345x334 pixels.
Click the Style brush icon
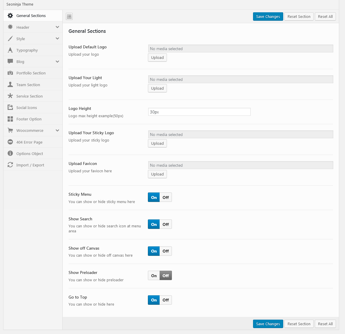(10, 39)
